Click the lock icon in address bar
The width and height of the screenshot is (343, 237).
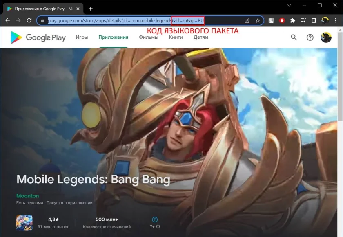tap(42, 21)
